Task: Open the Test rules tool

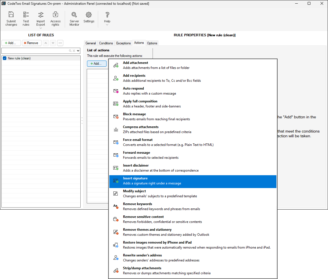Action: click(26, 19)
